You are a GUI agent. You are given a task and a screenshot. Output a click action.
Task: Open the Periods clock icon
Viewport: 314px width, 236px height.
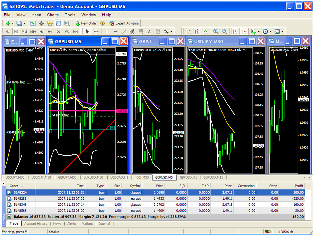pyautogui.click(x=265, y=31)
